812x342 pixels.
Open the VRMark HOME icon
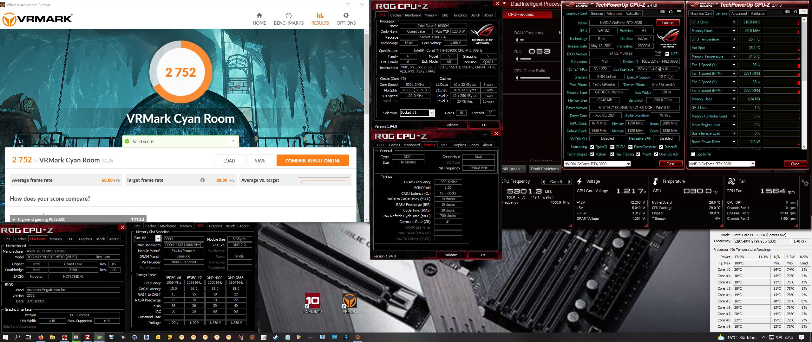[x=259, y=15]
